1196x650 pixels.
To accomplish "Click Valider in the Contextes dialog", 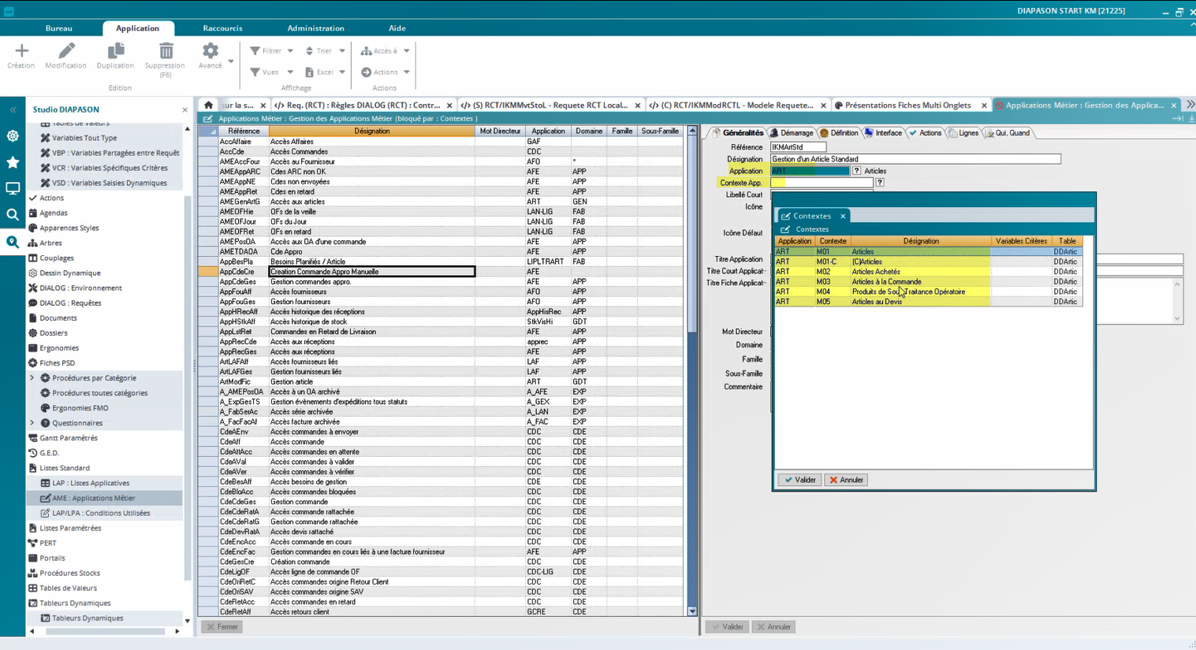I will click(799, 480).
